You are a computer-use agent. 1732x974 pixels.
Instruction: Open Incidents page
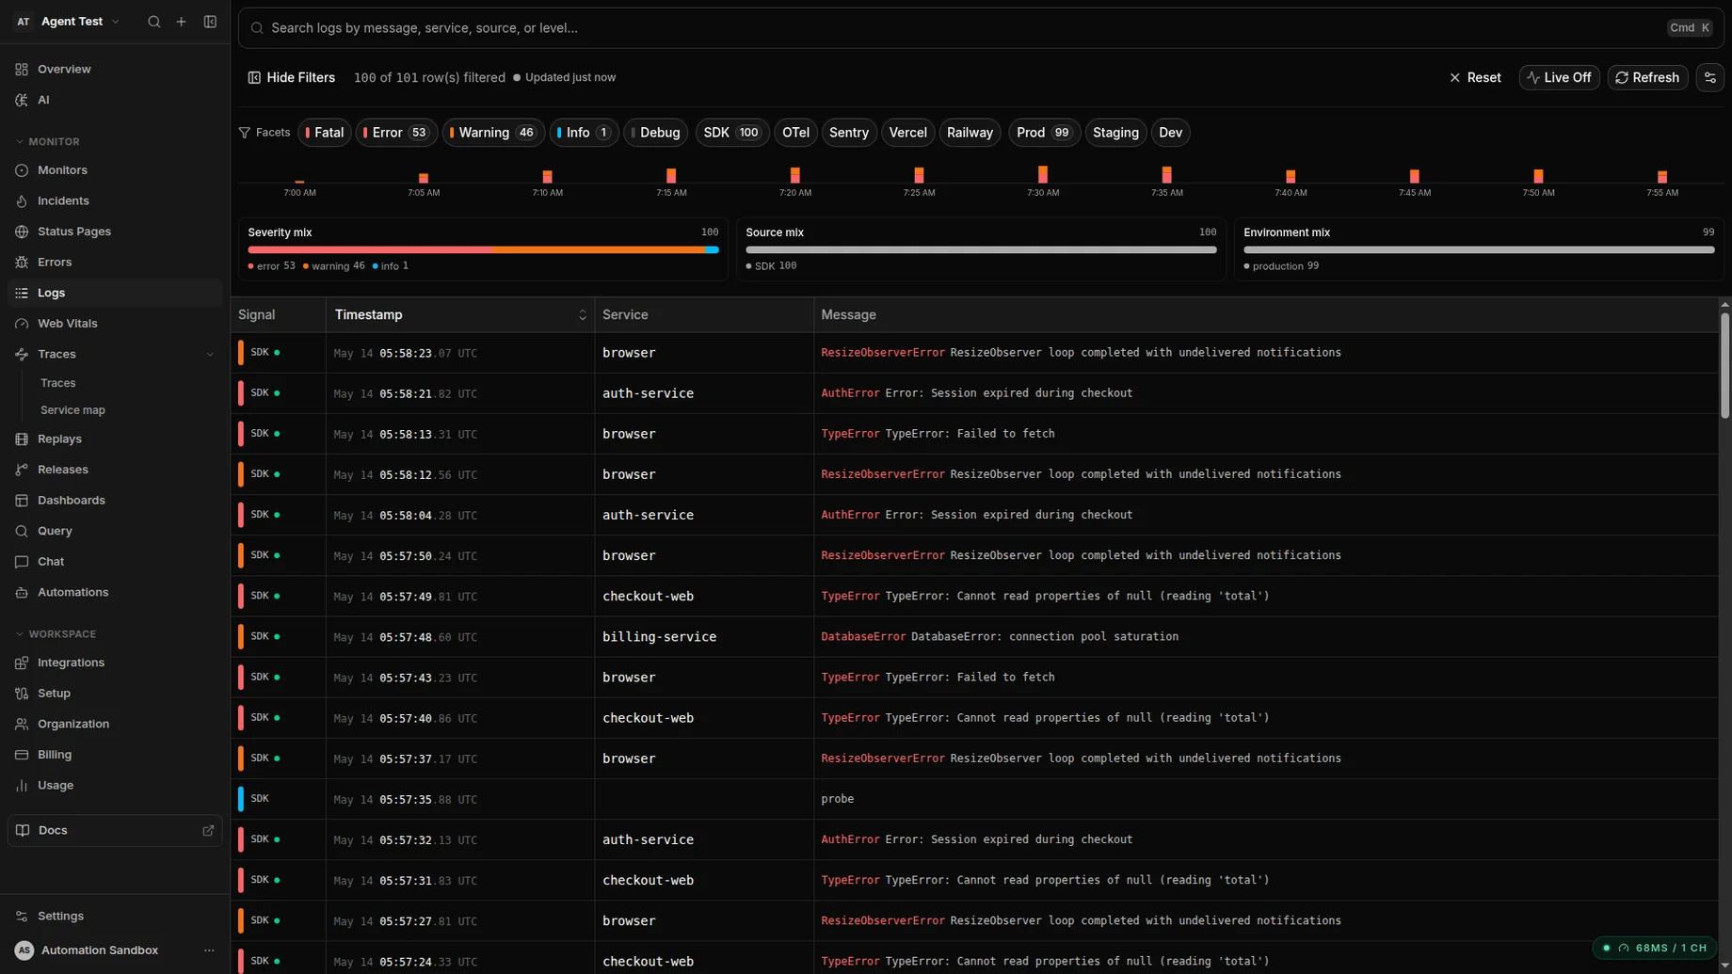click(x=115, y=200)
